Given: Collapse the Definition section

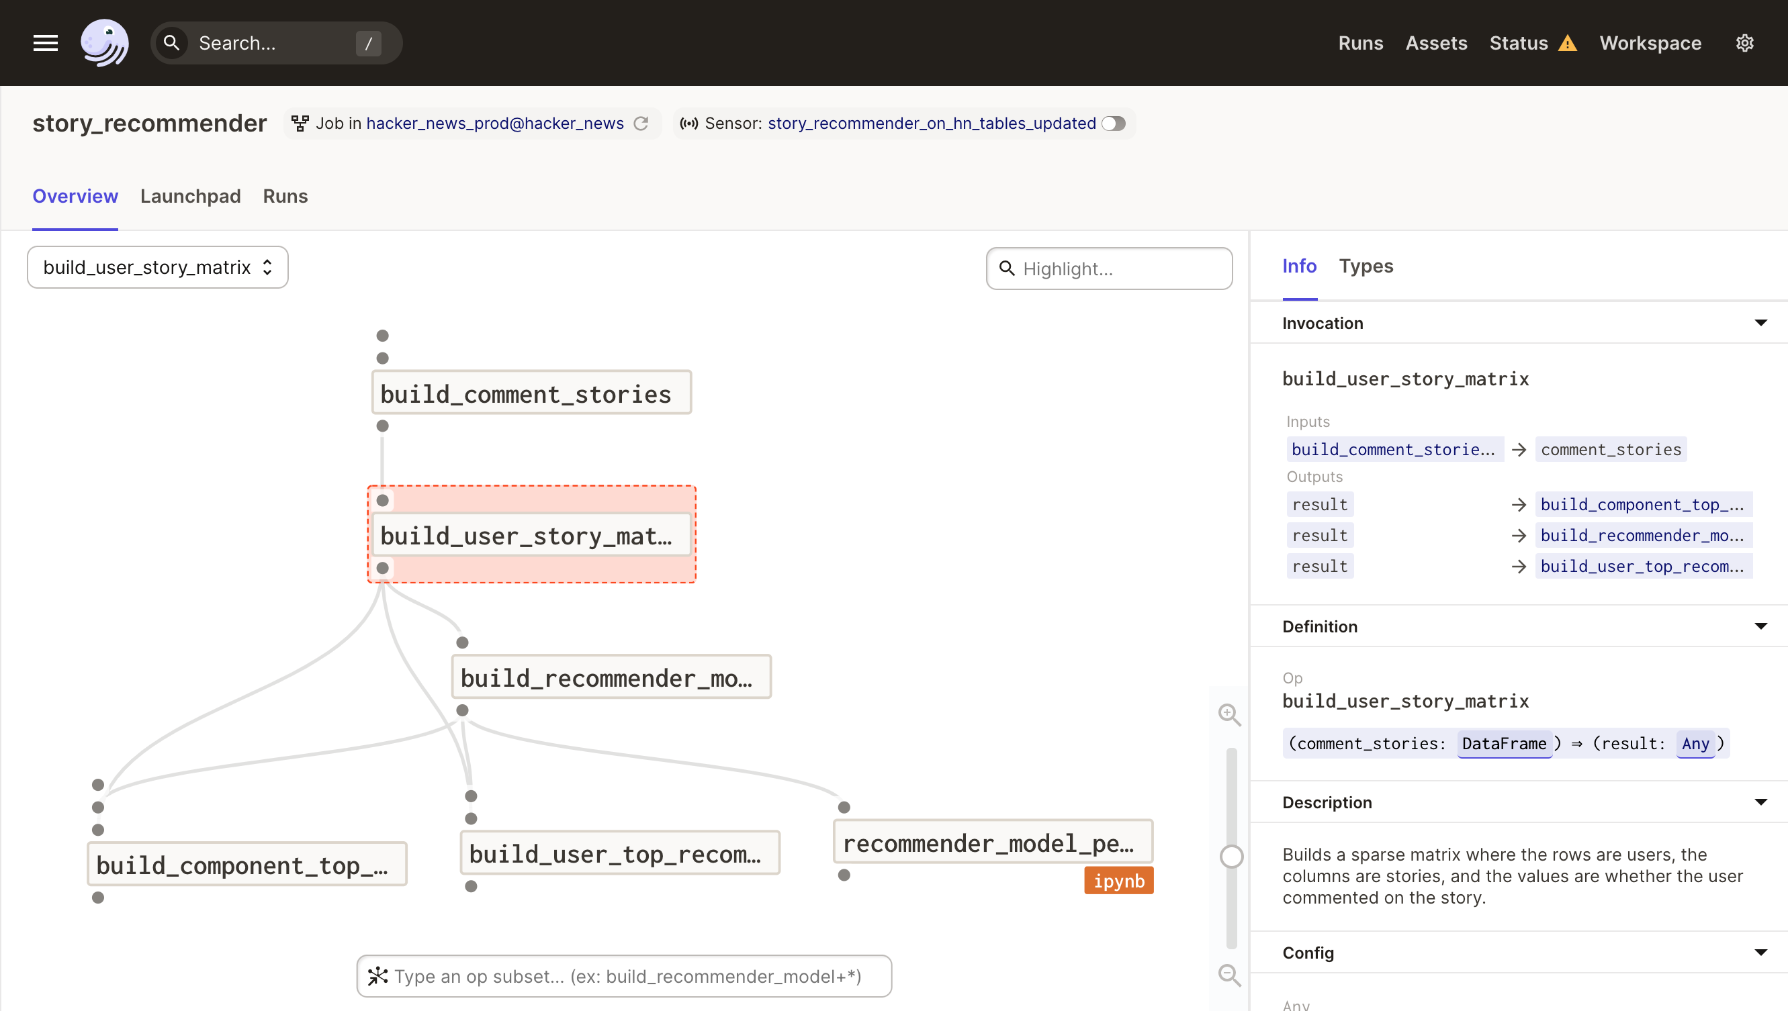Looking at the screenshot, I should coord(1760,626).
